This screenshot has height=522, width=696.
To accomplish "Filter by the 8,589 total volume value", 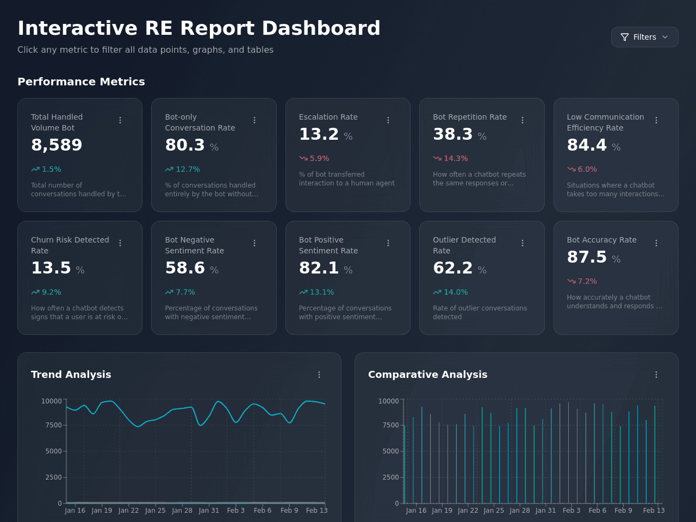I will coord(57,145).
